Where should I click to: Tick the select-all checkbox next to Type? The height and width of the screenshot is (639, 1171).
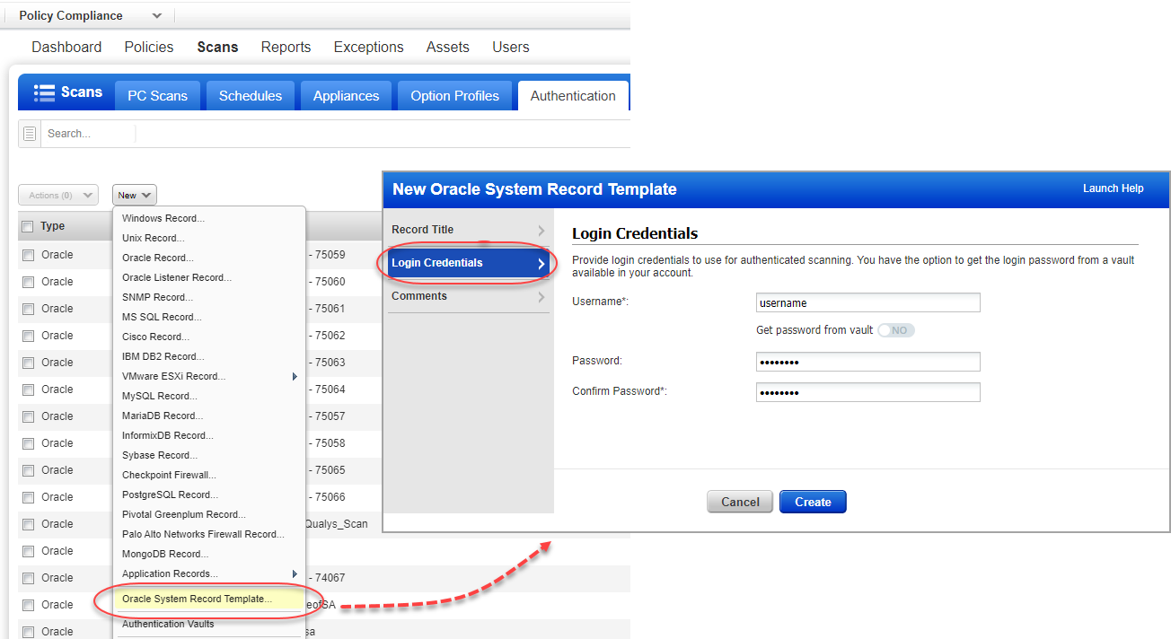coord(27,227)
